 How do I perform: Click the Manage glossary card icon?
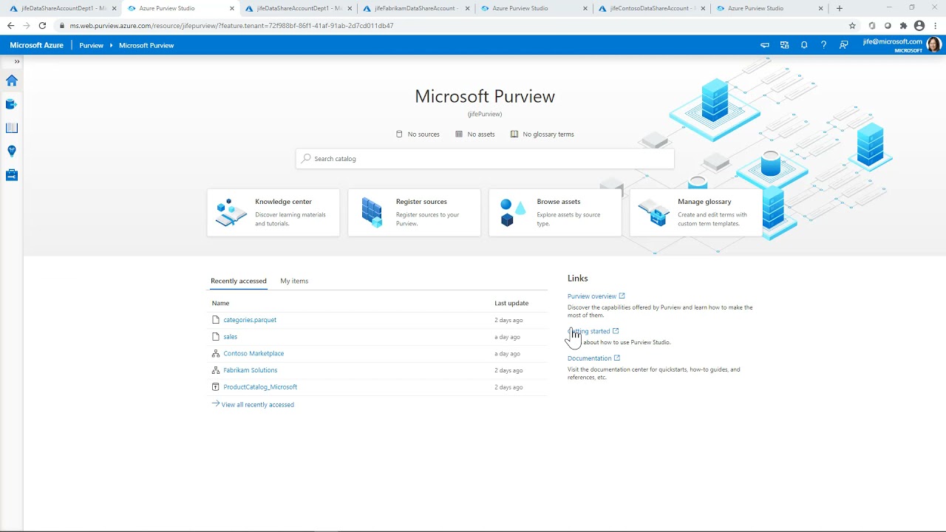tap(653, 213)
